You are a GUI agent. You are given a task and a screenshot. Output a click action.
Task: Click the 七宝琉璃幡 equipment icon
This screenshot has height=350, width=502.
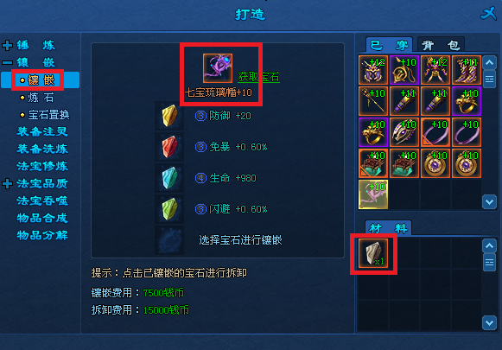218,68
